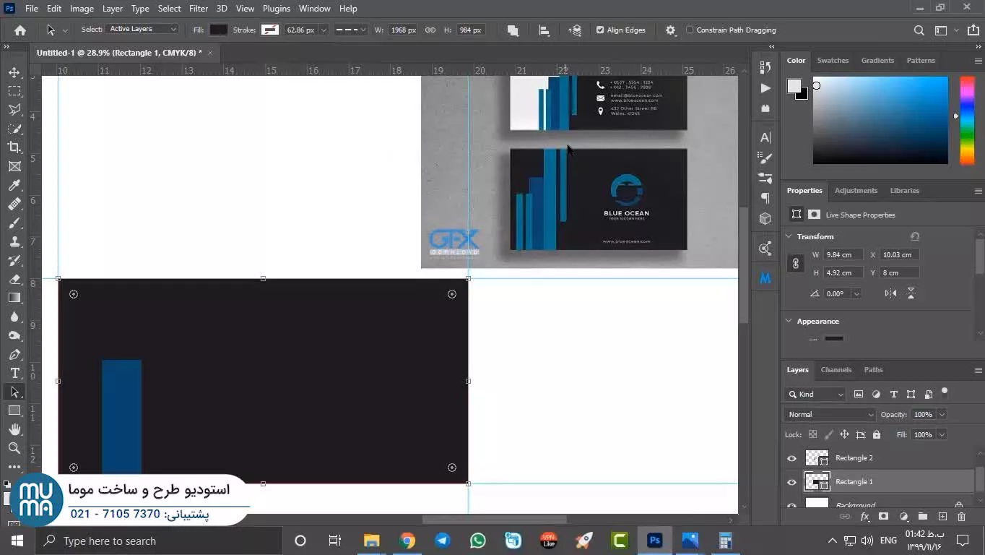Open the Active Layers select dropdown
This screenshot has width=985, height=555.
click(x=142, y=30)
